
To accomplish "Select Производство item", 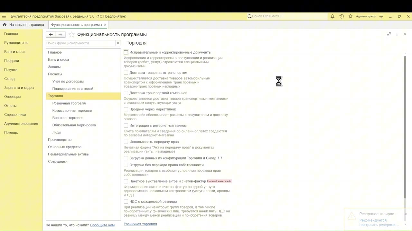I will coord(83,140).
